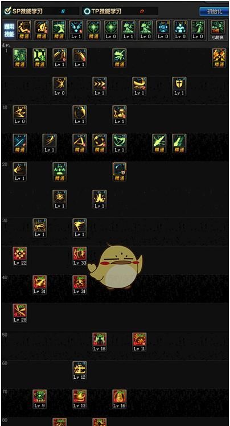Check the SP技能学习 checkmark option
The image size is (230, 426).
[8, 11]
